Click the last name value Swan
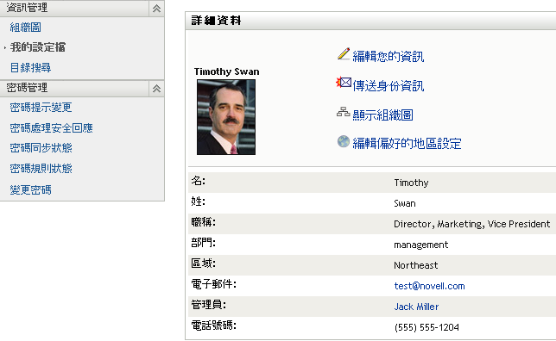This screenshot has width=556, height=341. [405, 203]
